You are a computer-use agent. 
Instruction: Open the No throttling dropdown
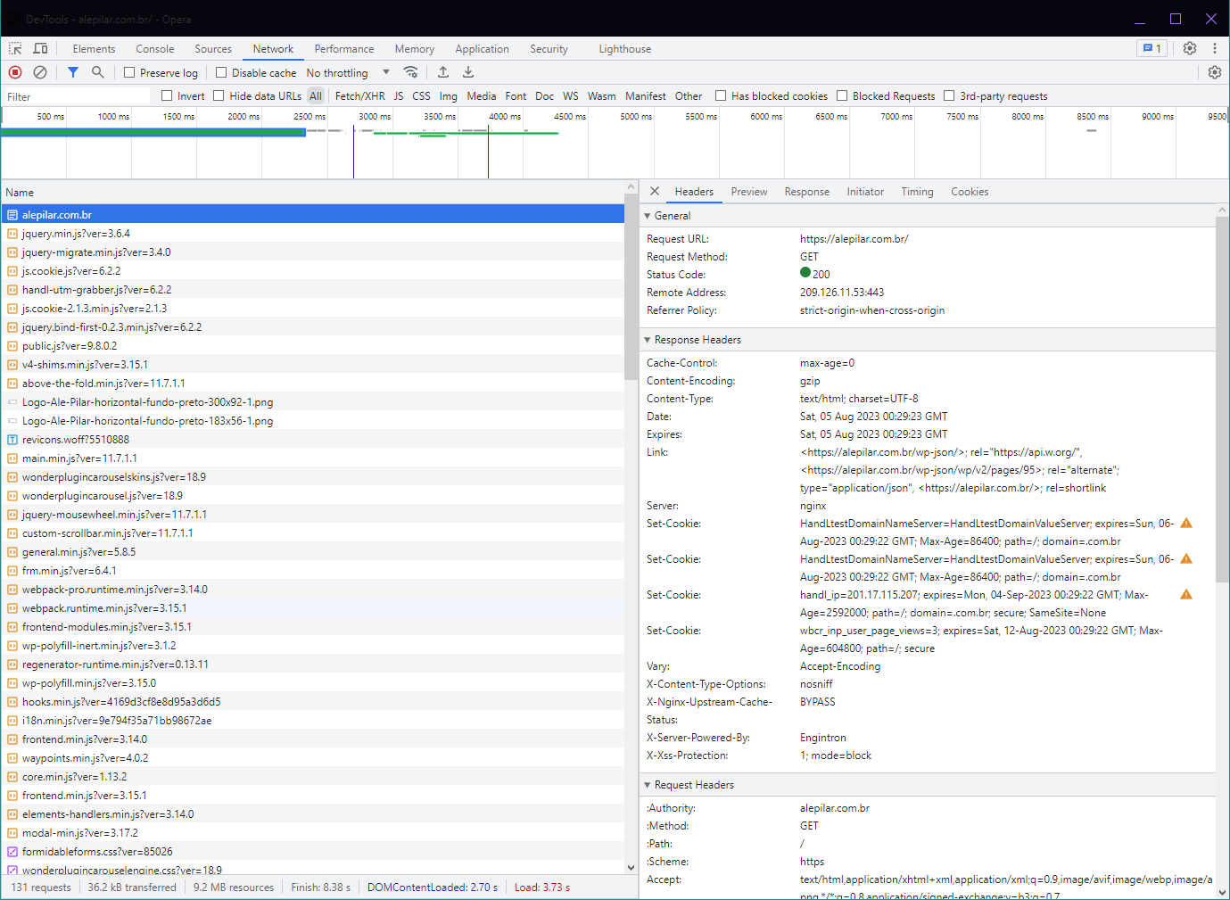pos(347,73)
